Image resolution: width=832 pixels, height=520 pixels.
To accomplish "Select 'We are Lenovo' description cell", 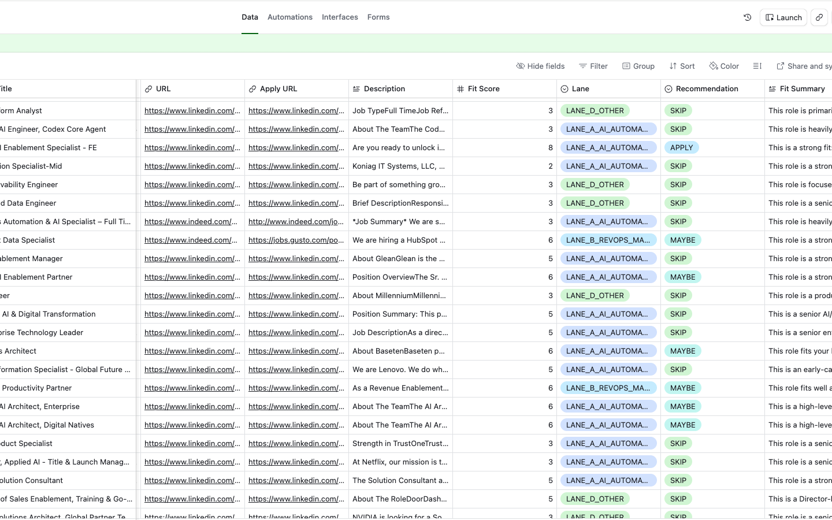I will click(400, 369).
